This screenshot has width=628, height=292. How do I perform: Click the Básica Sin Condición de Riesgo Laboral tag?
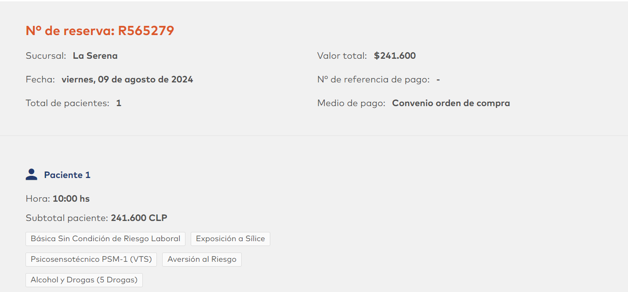coord(105,239)
